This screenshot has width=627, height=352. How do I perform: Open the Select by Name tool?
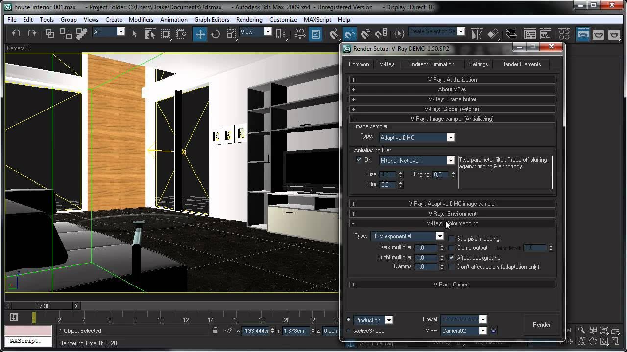(150, 34)
